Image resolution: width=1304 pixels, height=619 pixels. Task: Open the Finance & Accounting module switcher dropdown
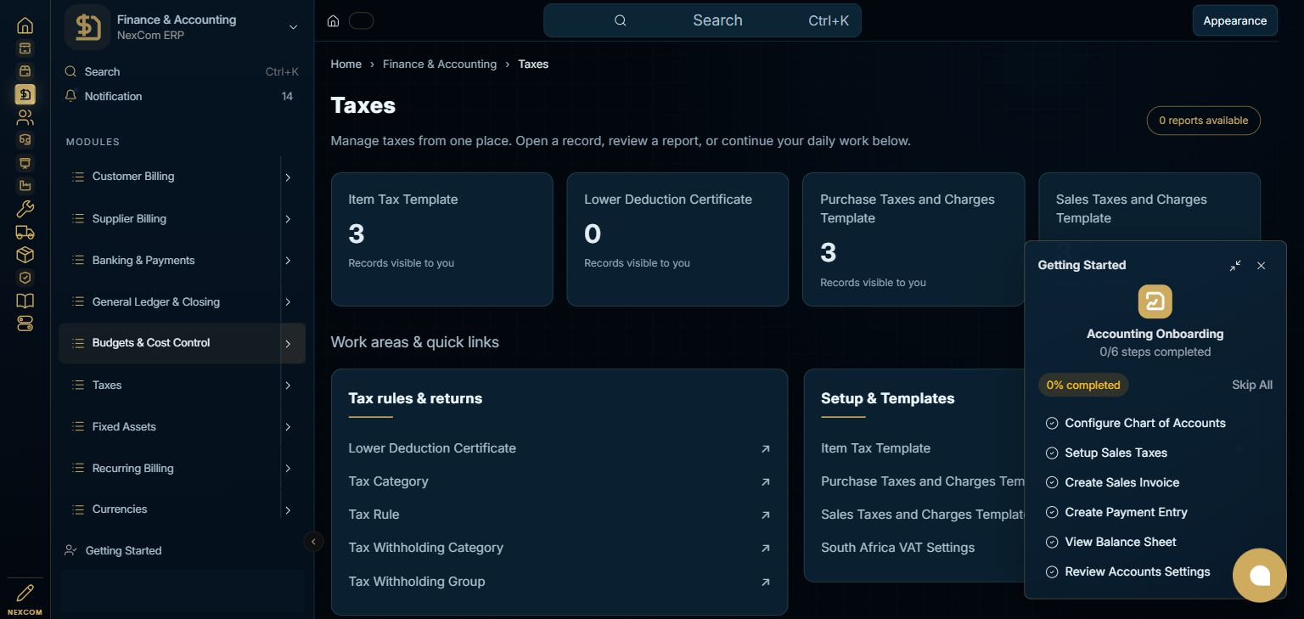(293, 27)
